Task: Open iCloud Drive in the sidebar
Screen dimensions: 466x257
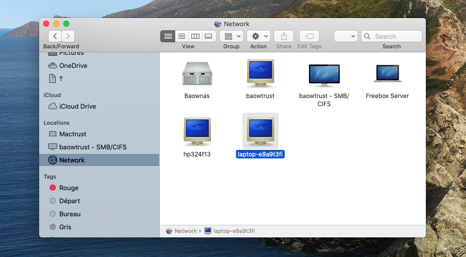Action: pyautogui.click(x=77, y=106)
